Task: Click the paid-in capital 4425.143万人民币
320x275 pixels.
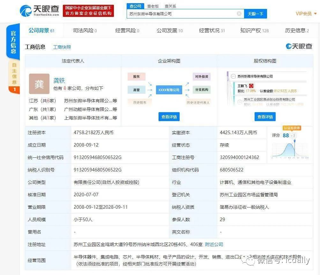Action: pyautogui.click(x=238, y=133)
